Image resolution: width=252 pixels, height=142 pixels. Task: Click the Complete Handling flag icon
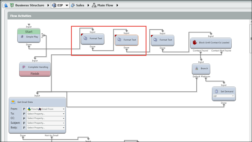24,67
